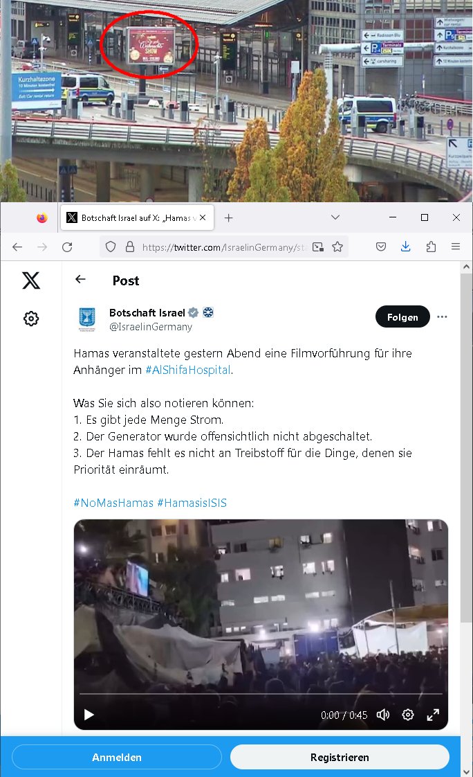
Task: Open the downloads arrow icon
Action: click(x=406, y=247)
